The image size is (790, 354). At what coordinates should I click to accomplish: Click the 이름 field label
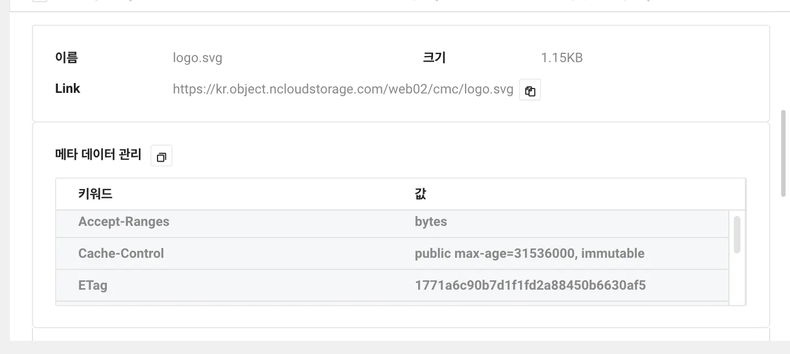[x=67, y=57]
